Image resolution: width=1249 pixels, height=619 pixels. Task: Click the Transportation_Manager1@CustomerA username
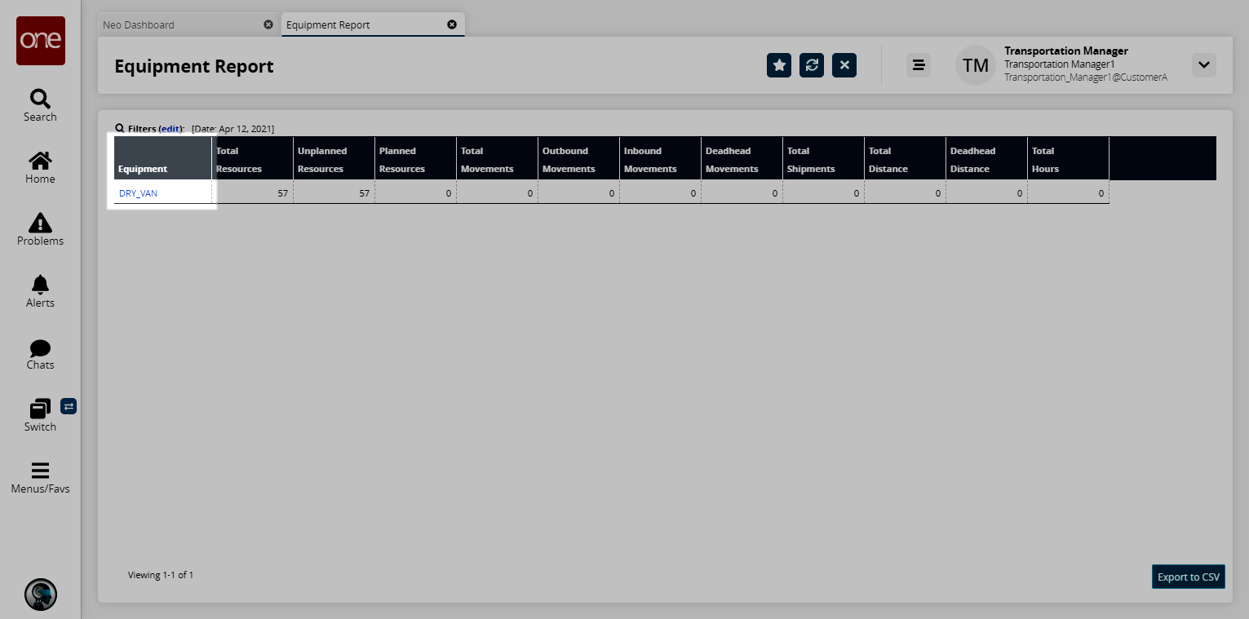[1086, 77]
